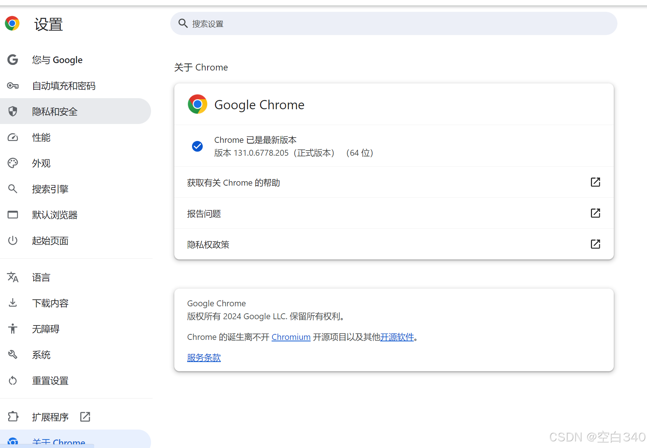Click the wrench system icon
Image resolution: width=647 pixels, height=448 pixels.
tap(13, 355)
